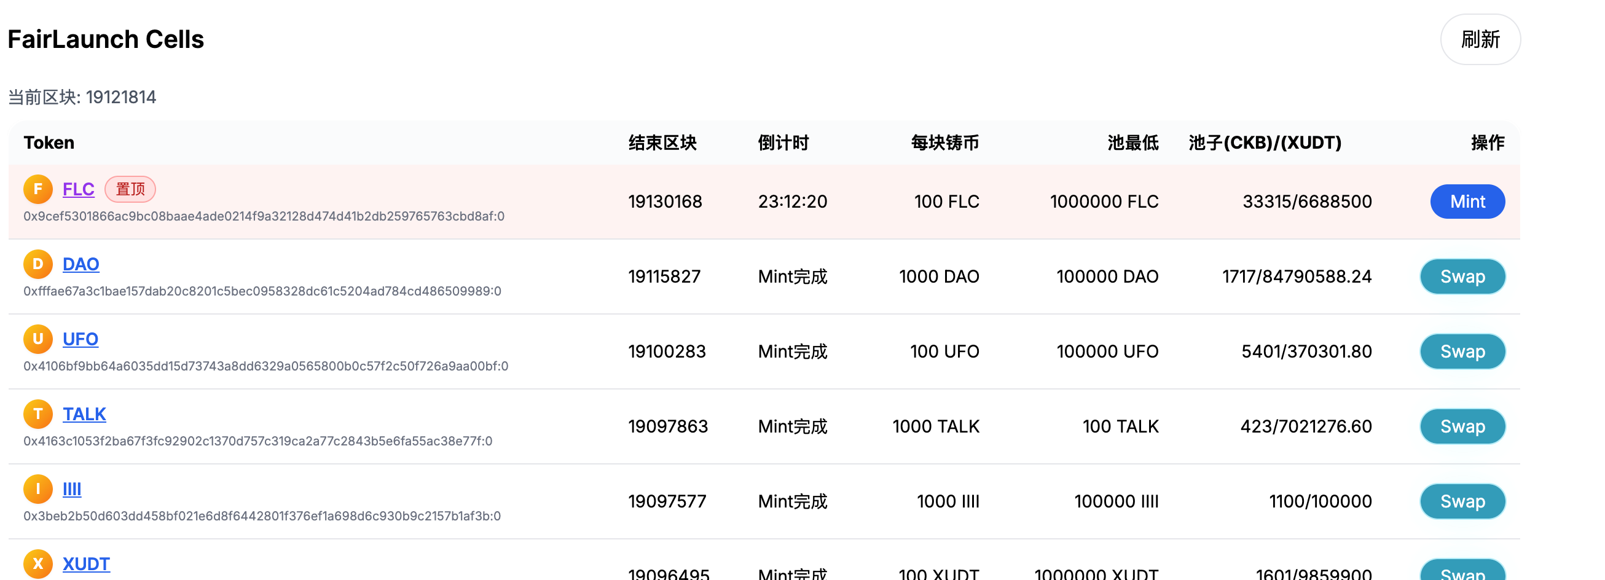1605x580 pixels.
Task: Click the orange F icon for FLC
Action: point(38,189)
